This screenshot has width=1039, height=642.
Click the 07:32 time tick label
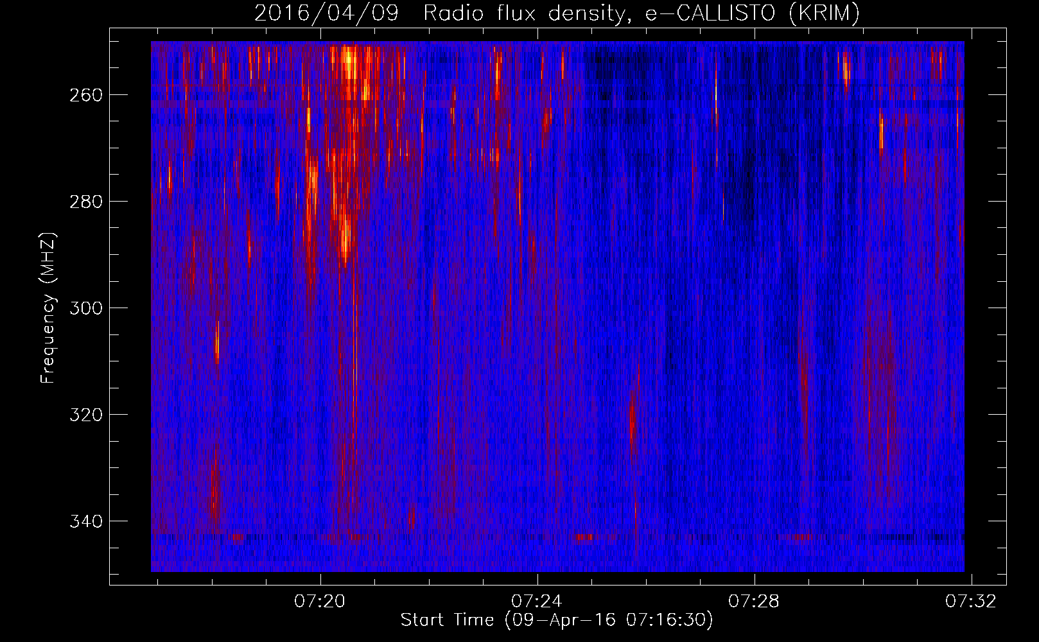pos(971,602)
